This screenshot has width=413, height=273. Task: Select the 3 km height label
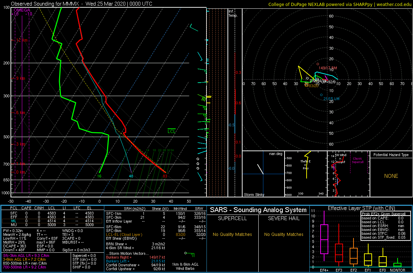[21, 144]
